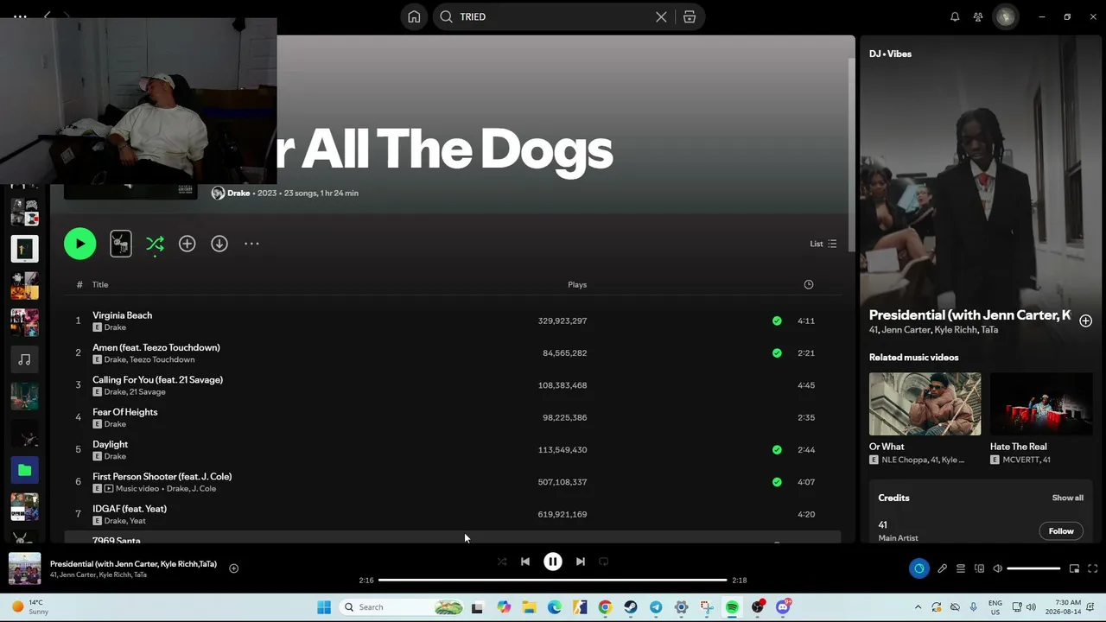Toggle liked checkmark for Amen
This screenshot has height=622, width=1106.
(777, 352)
